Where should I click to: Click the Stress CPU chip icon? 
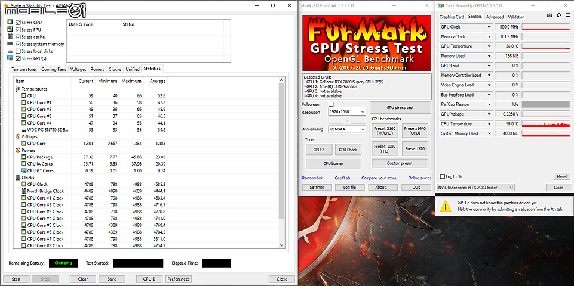[x=10, y=22]
